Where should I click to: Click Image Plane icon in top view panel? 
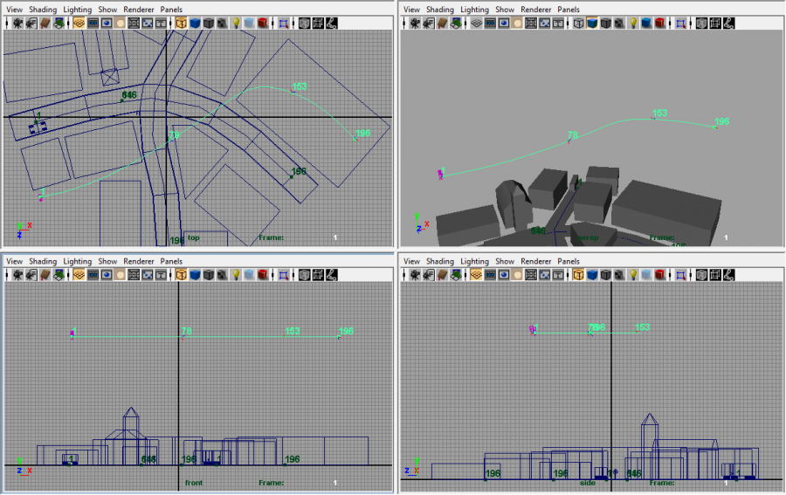(59, 23)
